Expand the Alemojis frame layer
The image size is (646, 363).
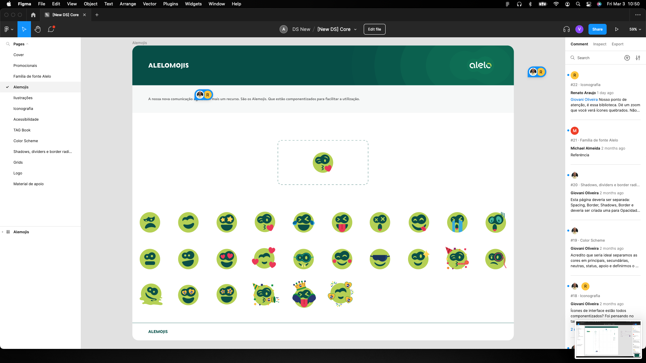click(3, 232)
